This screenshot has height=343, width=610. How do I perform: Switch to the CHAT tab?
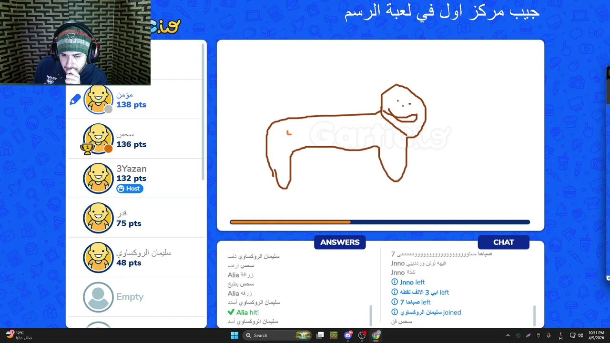click(x=504, y=242)
